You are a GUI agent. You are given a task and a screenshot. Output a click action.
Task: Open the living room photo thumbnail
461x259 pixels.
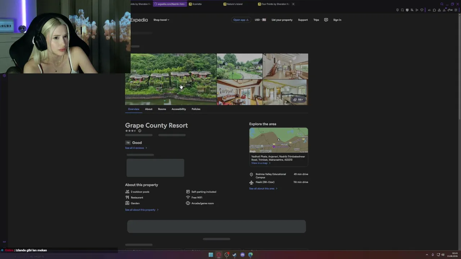(240, 92)
